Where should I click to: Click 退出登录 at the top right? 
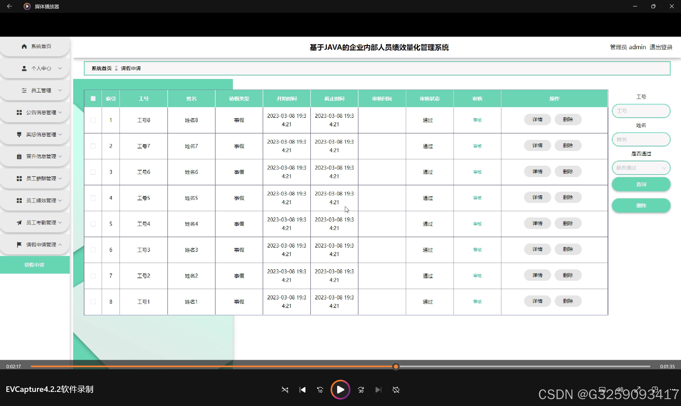pyautogui.click(x=661, y=47)
